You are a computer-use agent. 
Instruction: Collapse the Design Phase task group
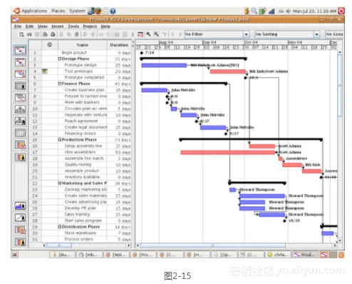click(x=60, y=59)
